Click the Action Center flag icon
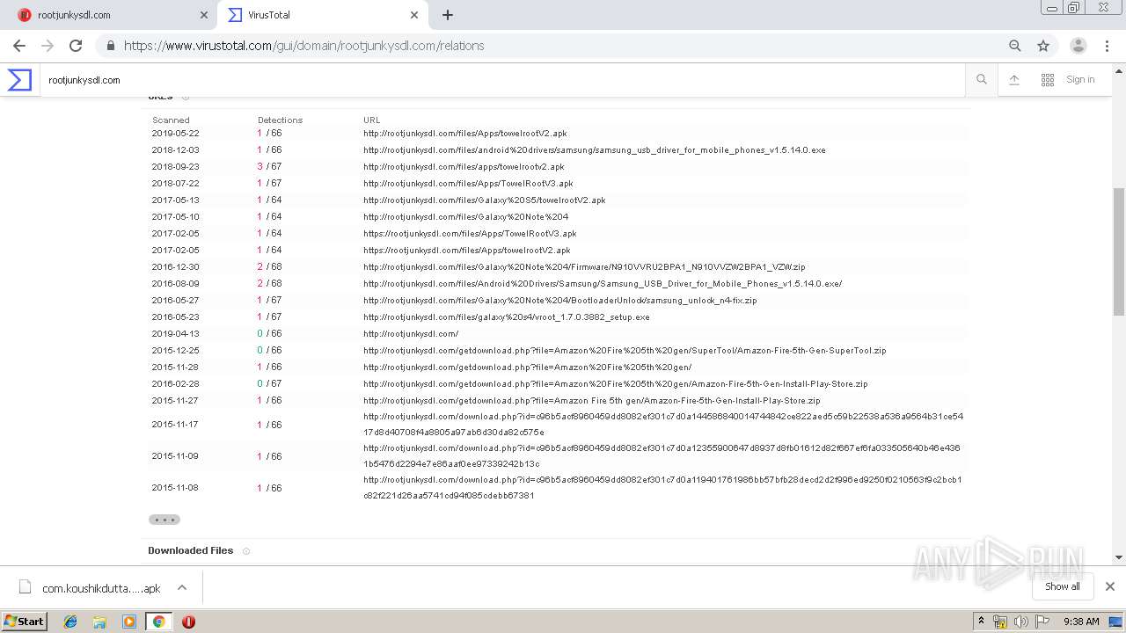This screenshot has height=633, width=1126. [x=1042, y=622]
